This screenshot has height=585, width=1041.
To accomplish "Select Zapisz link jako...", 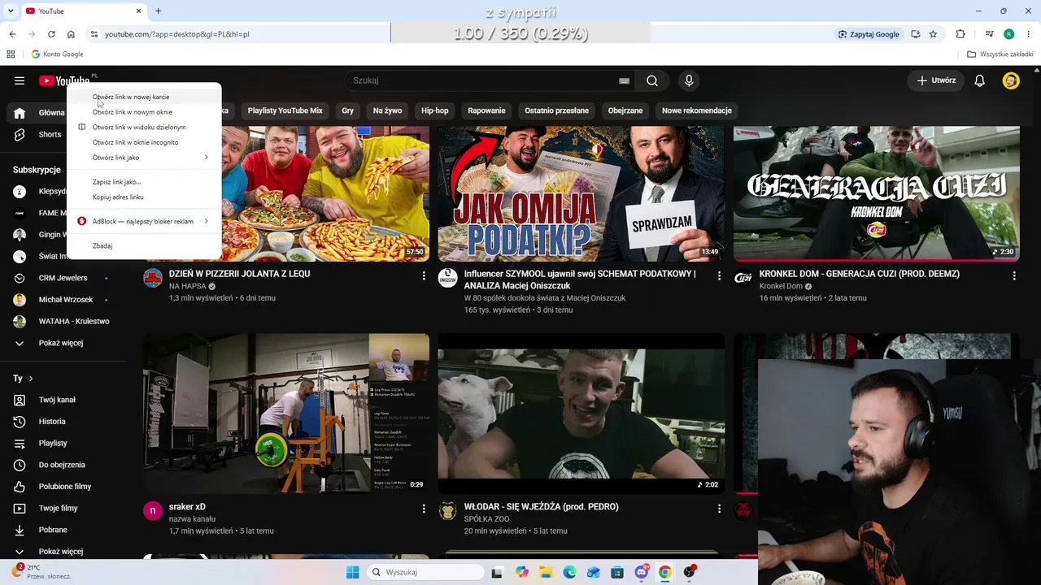I will pos(145,182).
